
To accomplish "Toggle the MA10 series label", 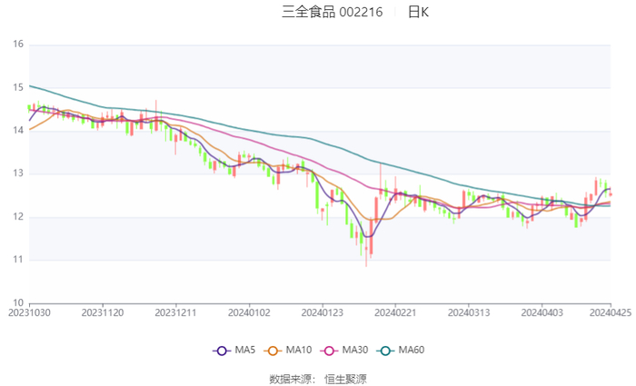I will [299, 350].
